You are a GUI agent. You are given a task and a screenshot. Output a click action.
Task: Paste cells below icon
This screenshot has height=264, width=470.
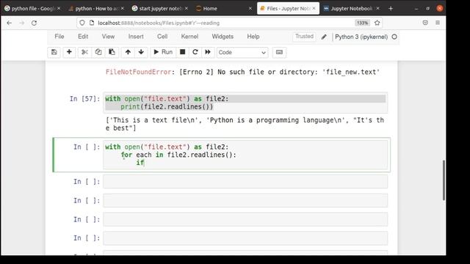click(112, 52)
